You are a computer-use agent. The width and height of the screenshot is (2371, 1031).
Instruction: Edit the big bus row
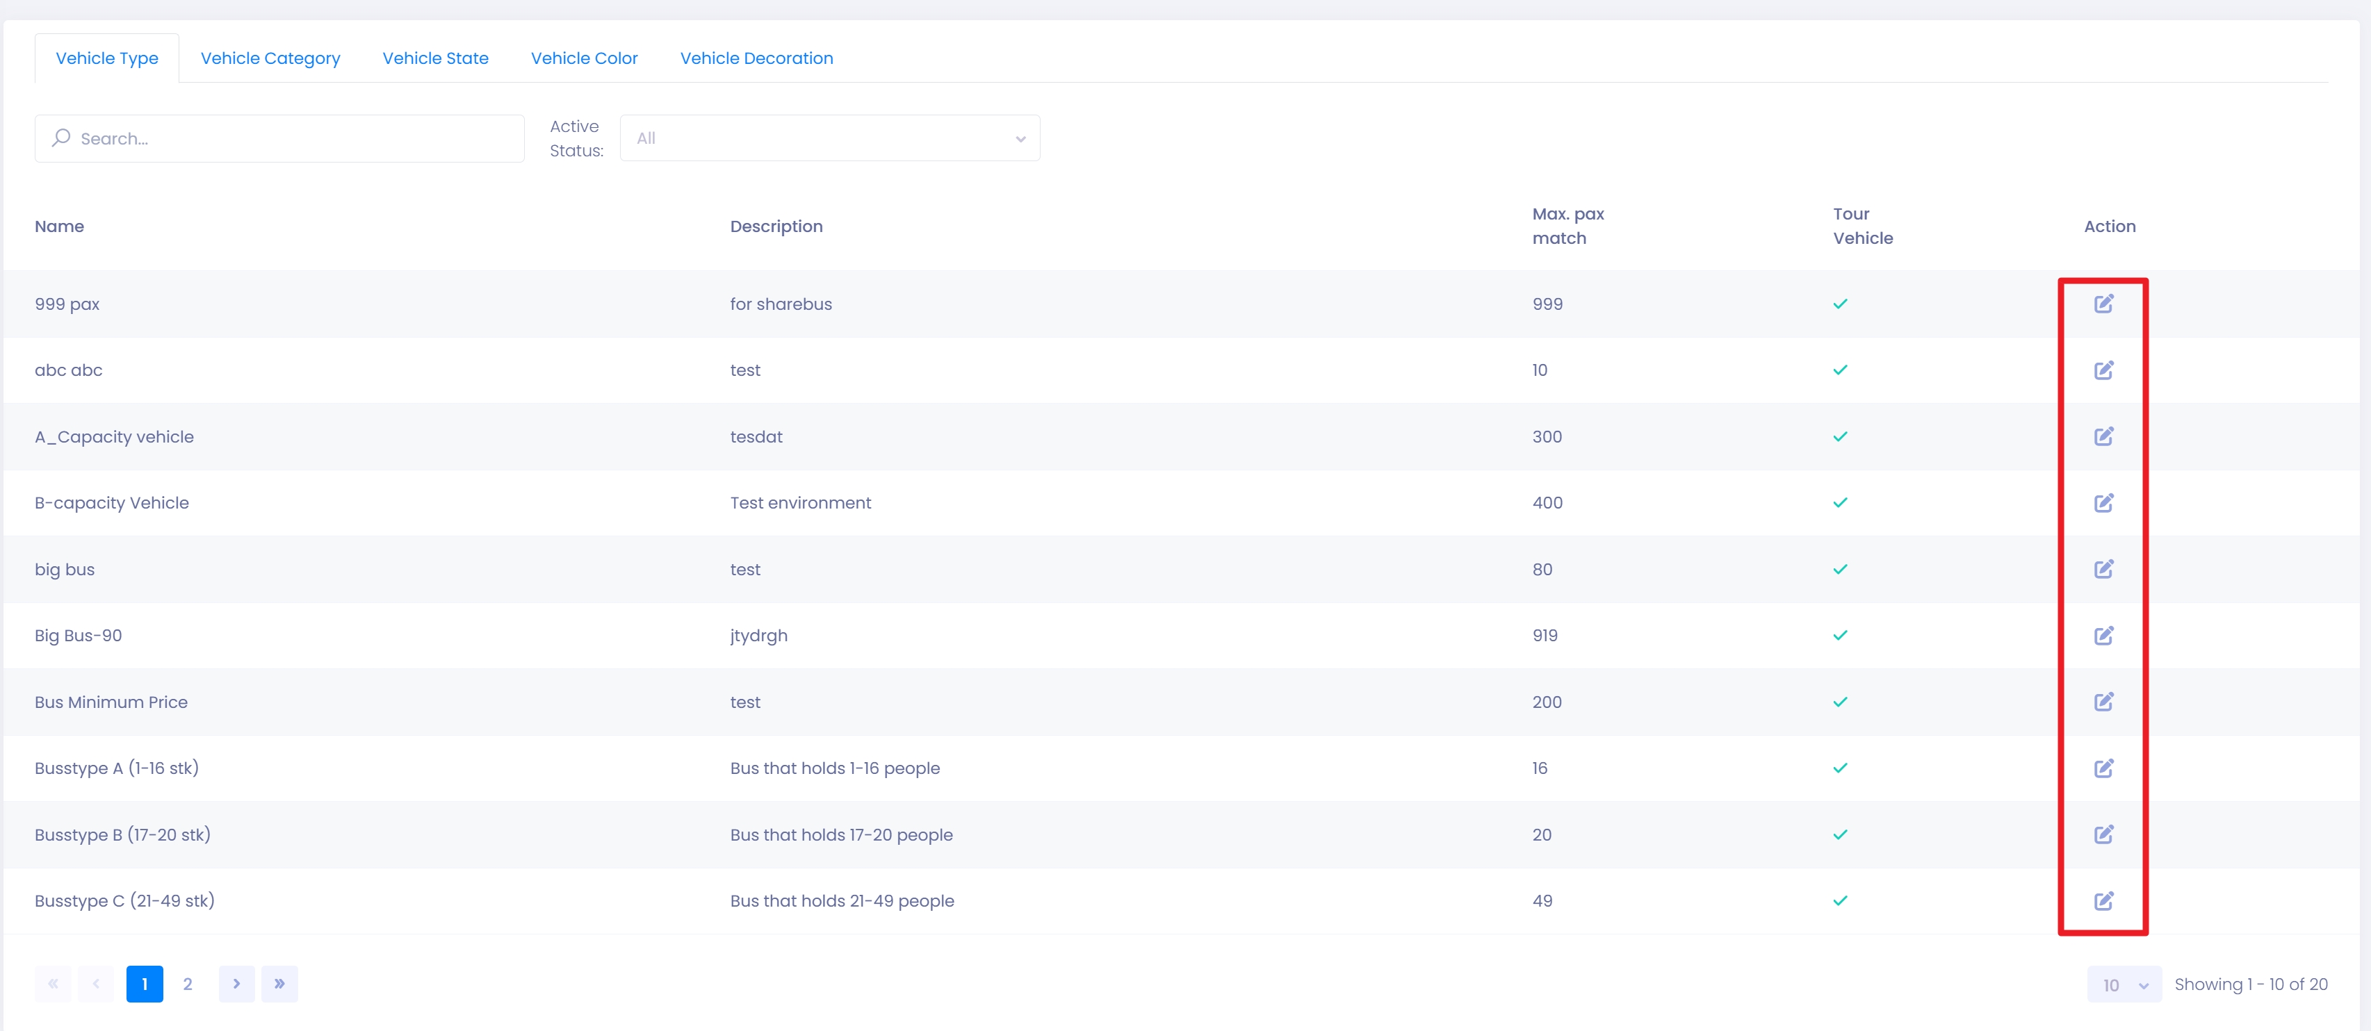[x=2103, y=568]
